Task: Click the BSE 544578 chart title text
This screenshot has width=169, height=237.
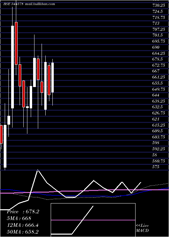Action: click(x=14, y=4)
